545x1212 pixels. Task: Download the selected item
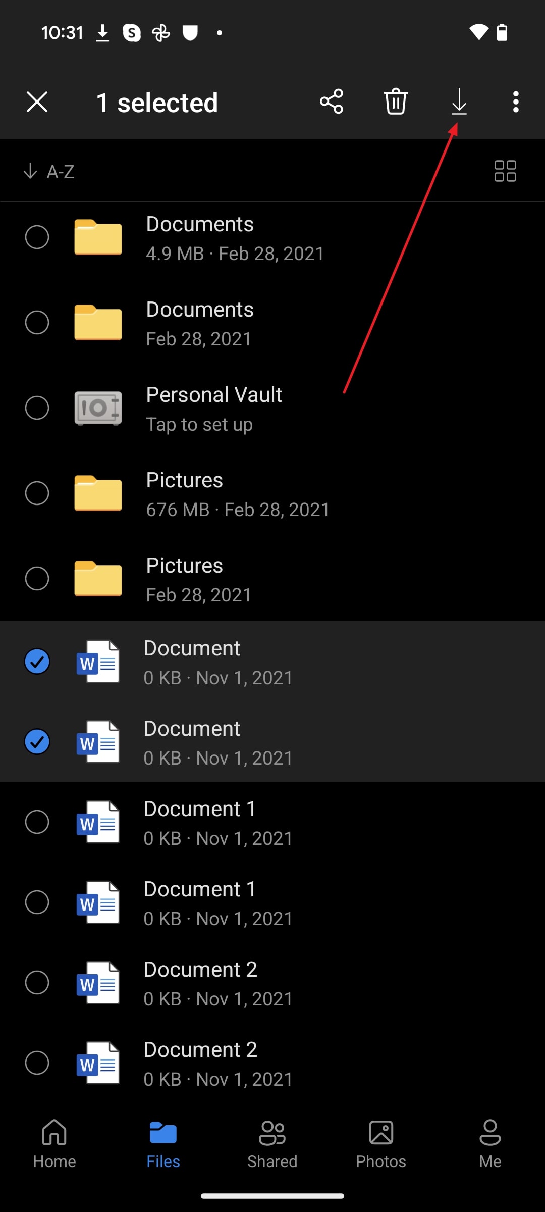[459, 102]
